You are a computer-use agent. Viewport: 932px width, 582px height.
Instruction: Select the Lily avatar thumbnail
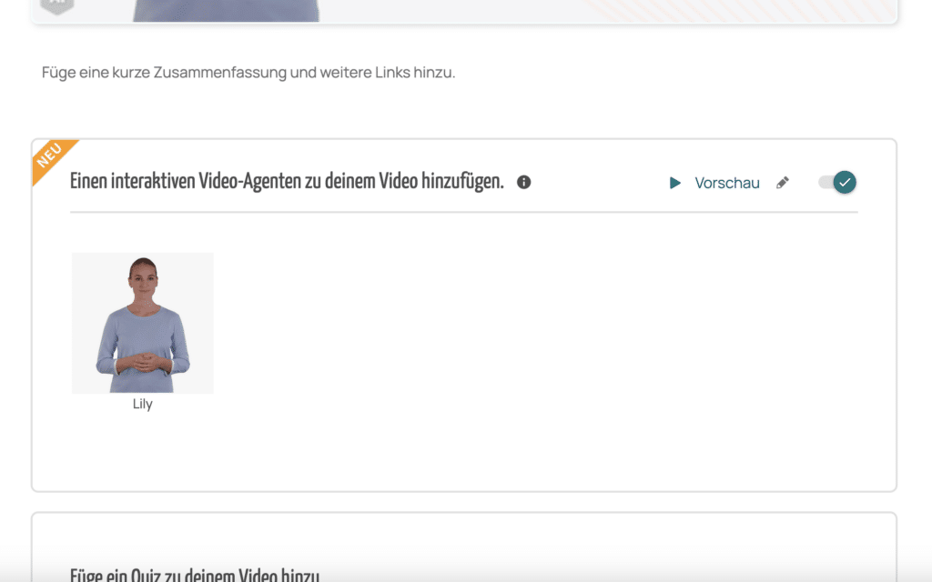(143, 323)
